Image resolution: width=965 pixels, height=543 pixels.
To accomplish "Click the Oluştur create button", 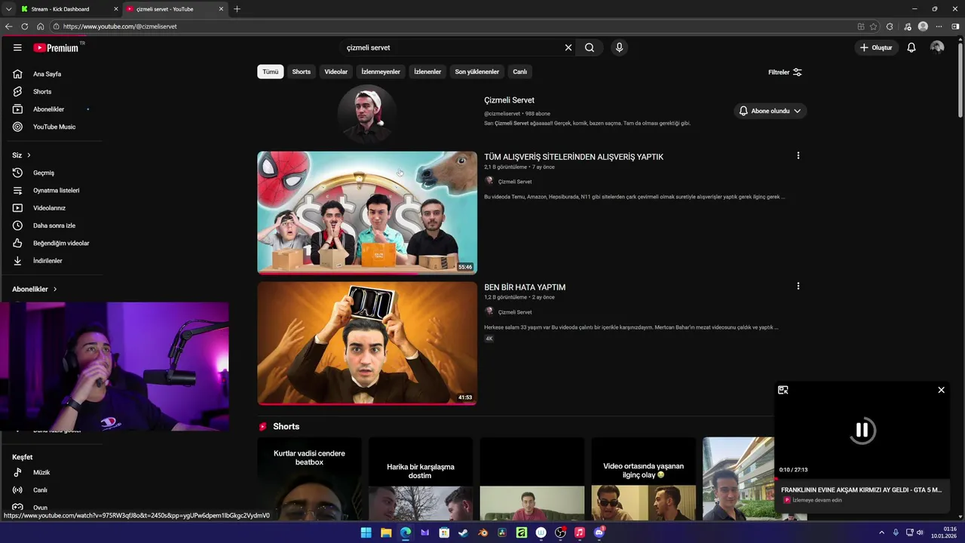I will click(876, 48).
